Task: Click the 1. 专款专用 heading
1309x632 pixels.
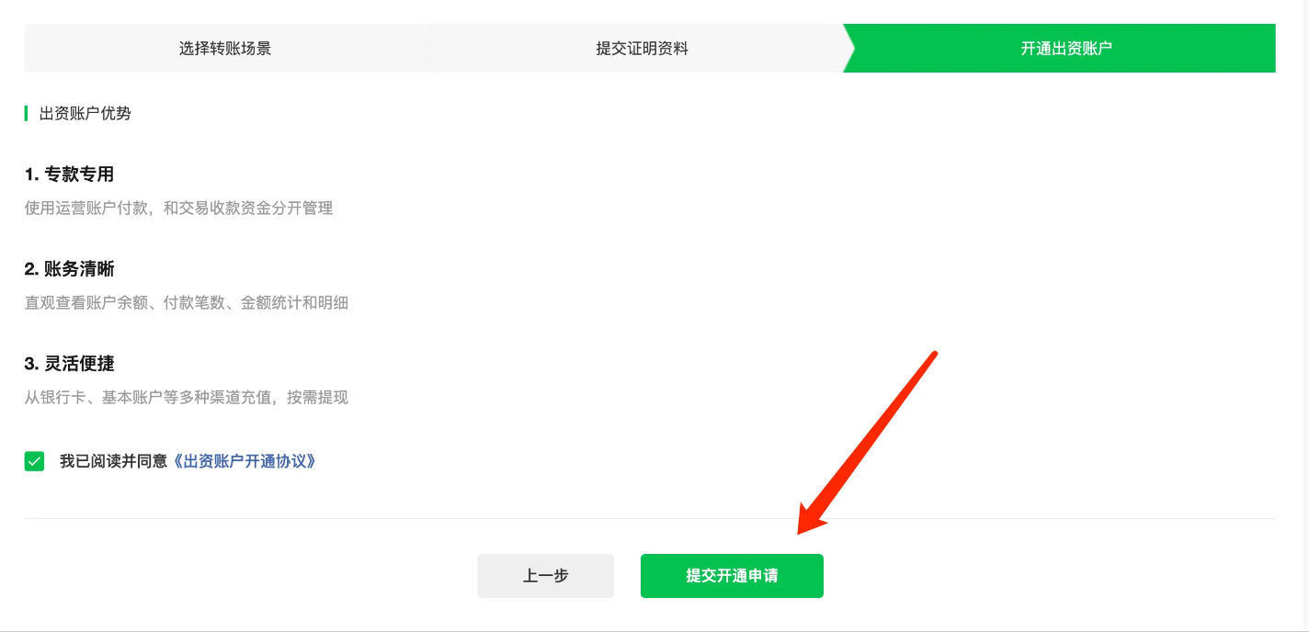Action: 69,175
